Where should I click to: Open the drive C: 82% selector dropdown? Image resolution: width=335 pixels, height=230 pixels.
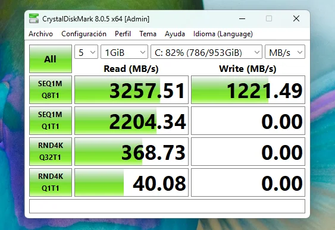pos(206,52)
